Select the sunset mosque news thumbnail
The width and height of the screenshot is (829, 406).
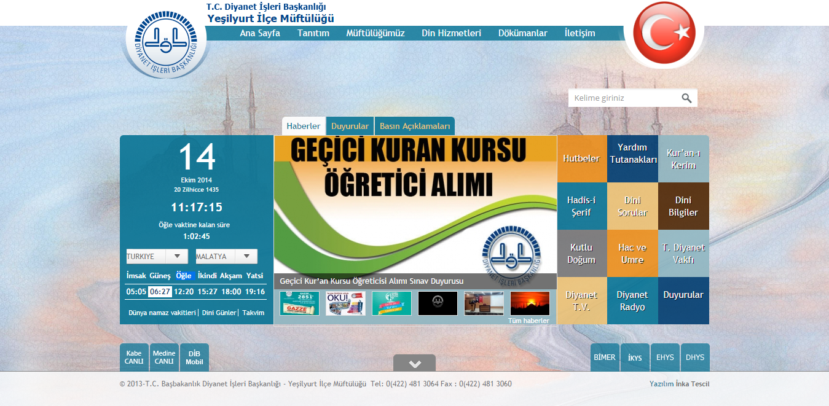530,303
